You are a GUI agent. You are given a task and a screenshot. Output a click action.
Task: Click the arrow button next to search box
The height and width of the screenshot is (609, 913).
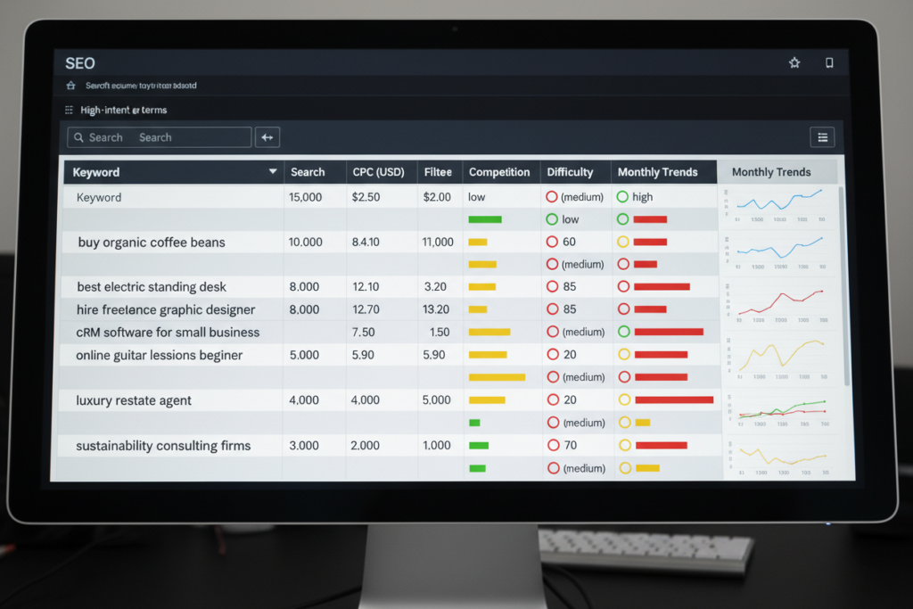pyautogui.click(x=267, y=137)
